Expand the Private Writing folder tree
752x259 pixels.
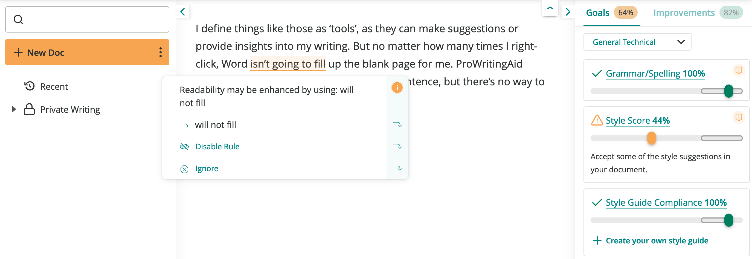13,109
